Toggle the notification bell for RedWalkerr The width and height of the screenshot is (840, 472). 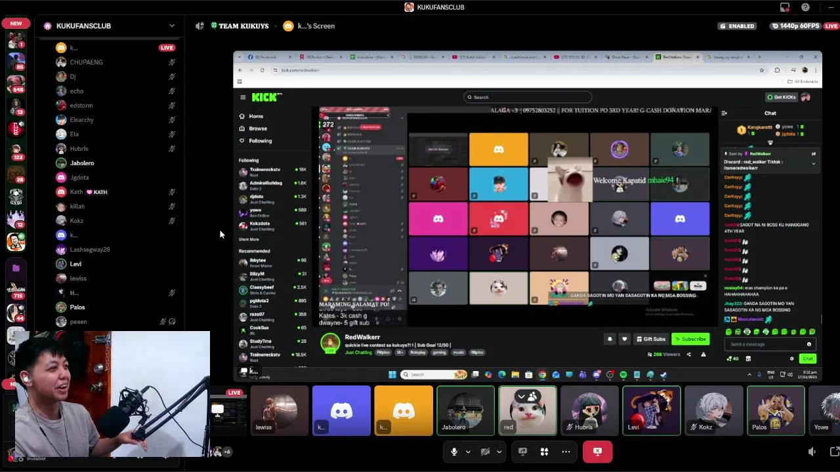(x=610, y=339)
